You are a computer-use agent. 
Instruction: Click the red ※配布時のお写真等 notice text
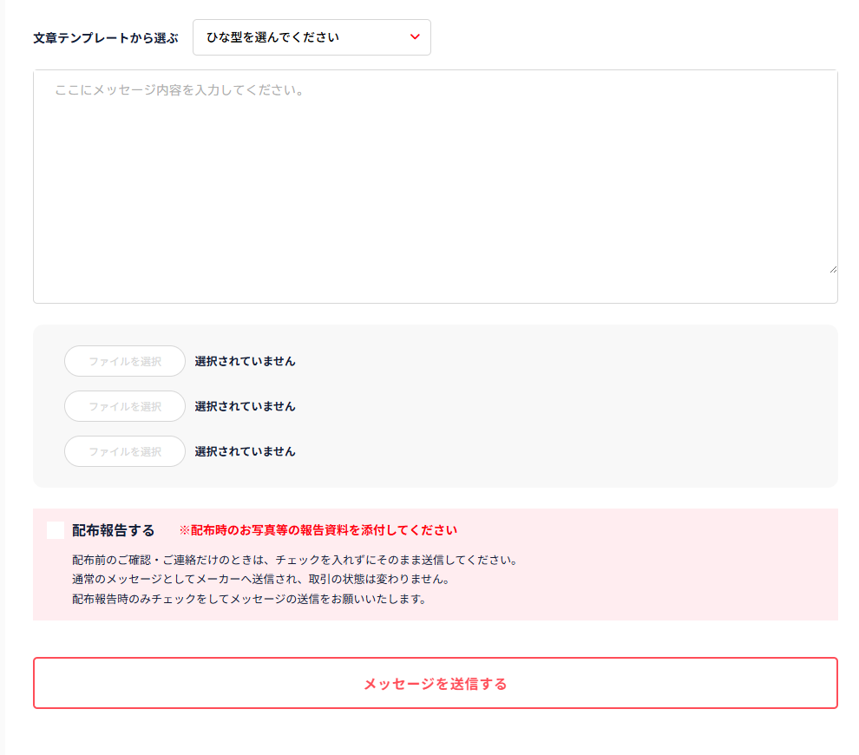coord(318,530)
